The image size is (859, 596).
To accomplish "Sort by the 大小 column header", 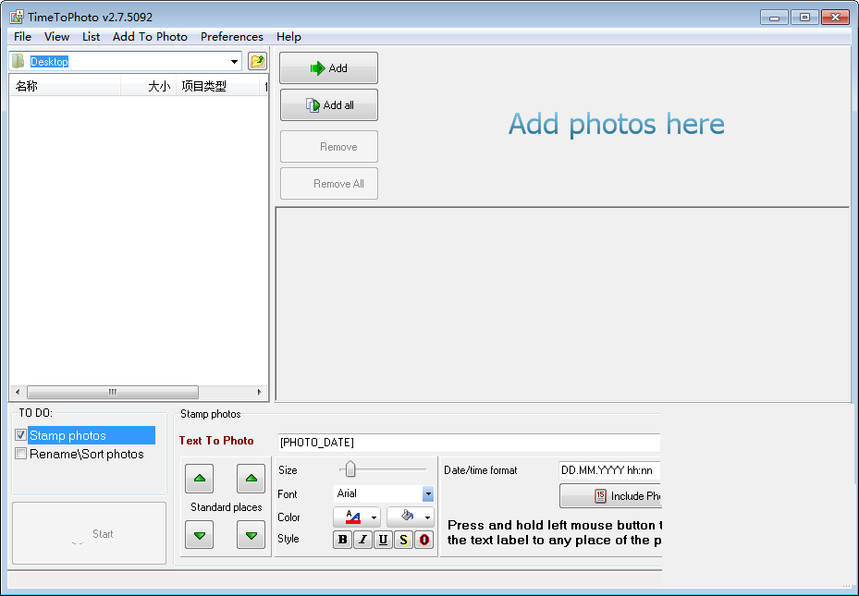I will [x=149, y=86].
